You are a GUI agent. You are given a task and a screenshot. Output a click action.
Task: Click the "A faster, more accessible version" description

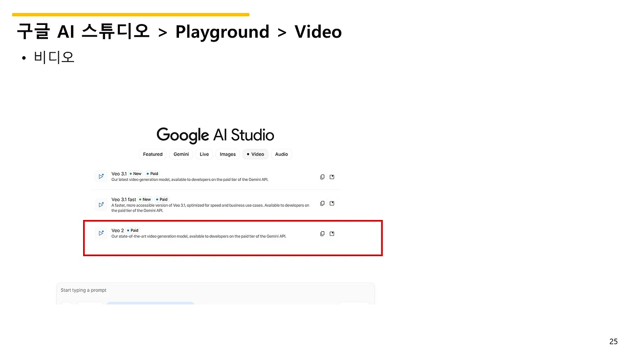[x=210, y=208]
